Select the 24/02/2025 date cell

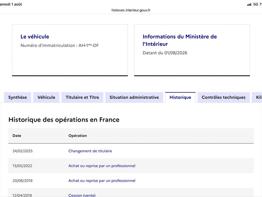tap(23, 151)
